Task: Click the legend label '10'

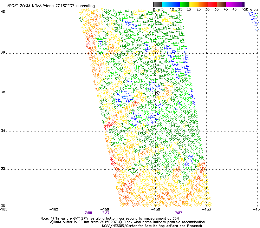Action: [x=172, y=9]
